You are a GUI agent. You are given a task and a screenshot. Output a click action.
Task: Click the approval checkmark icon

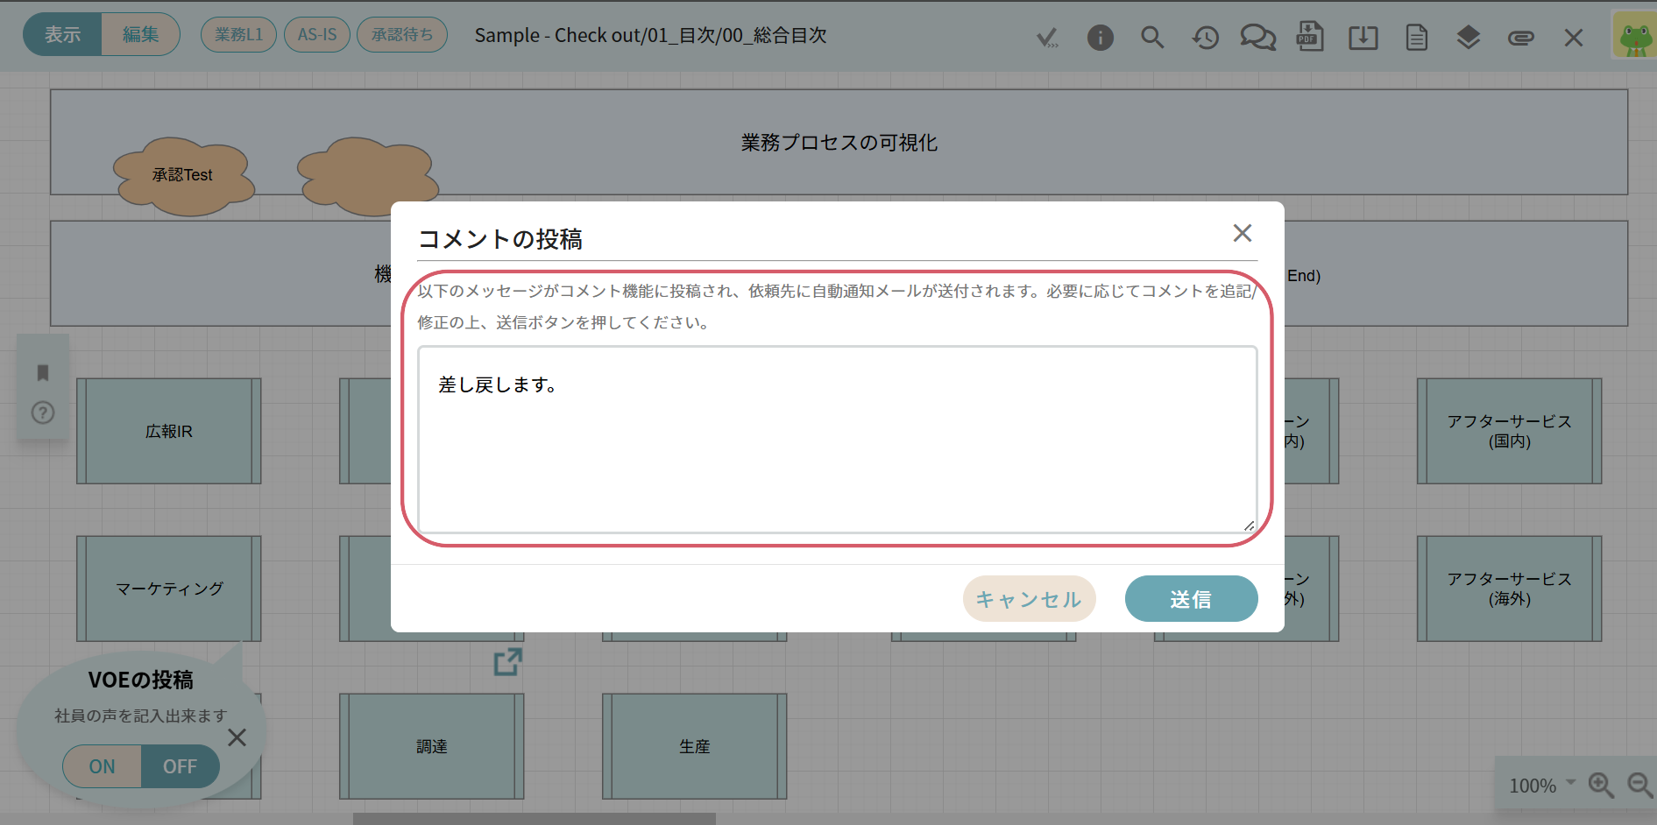[x=1047, y=38]
